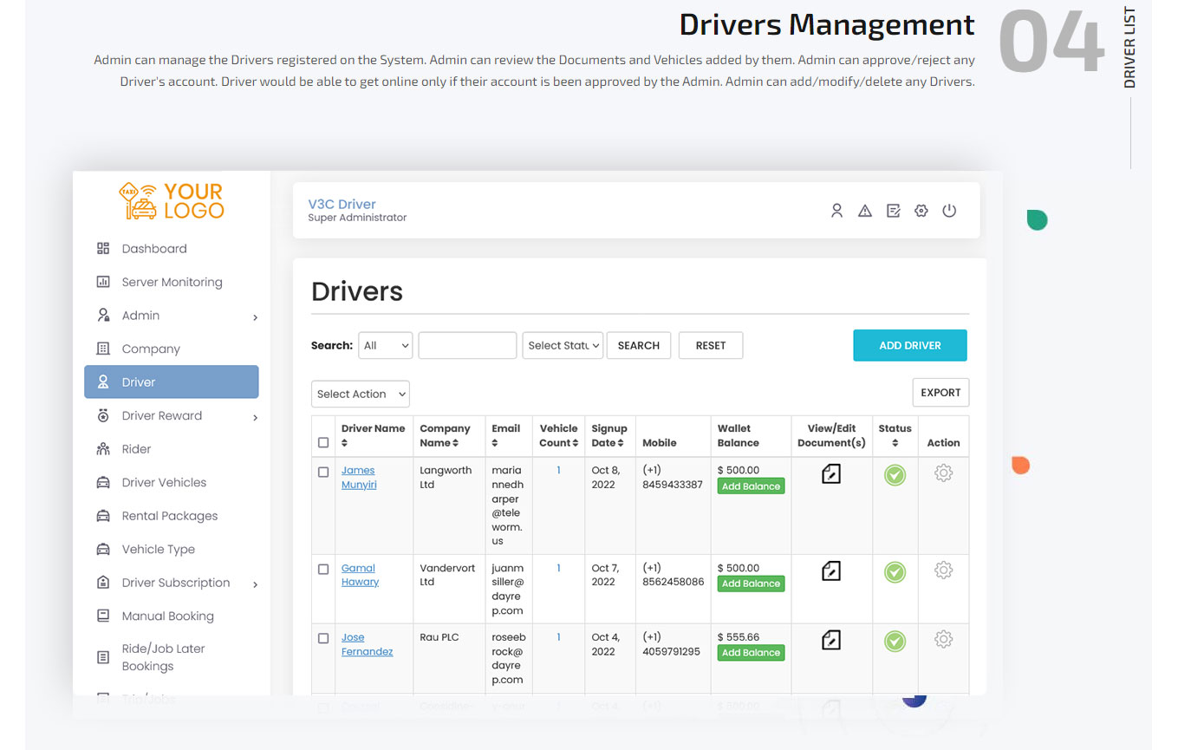
Task: Expand the Driver Reward sidebar submenu
Action: pos(255,418)
